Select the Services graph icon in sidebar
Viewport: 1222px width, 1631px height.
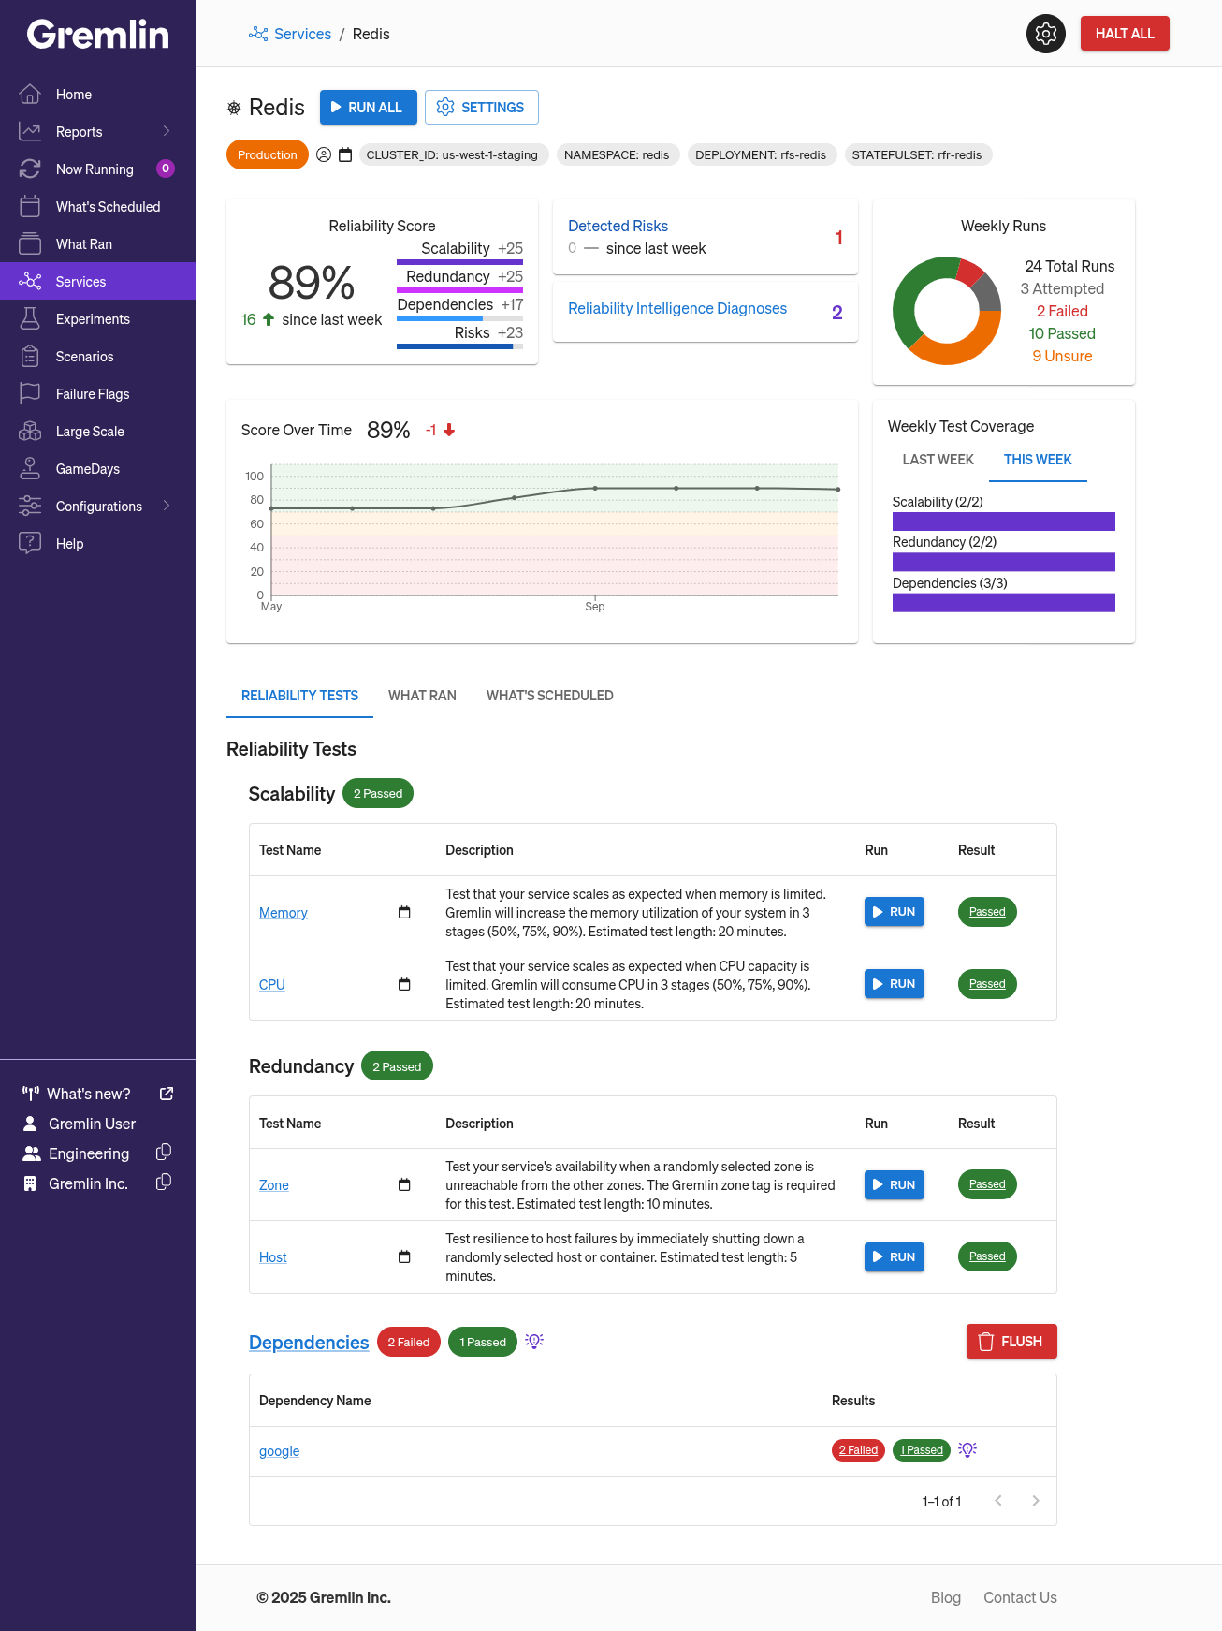pyautogui.click(x=30, y=281)
